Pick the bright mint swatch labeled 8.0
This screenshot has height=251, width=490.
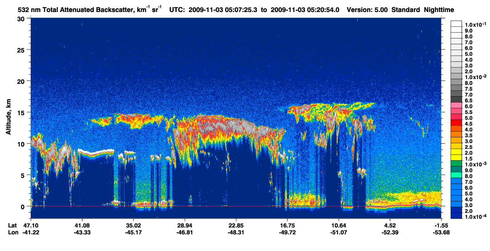(x=456, y=175)
